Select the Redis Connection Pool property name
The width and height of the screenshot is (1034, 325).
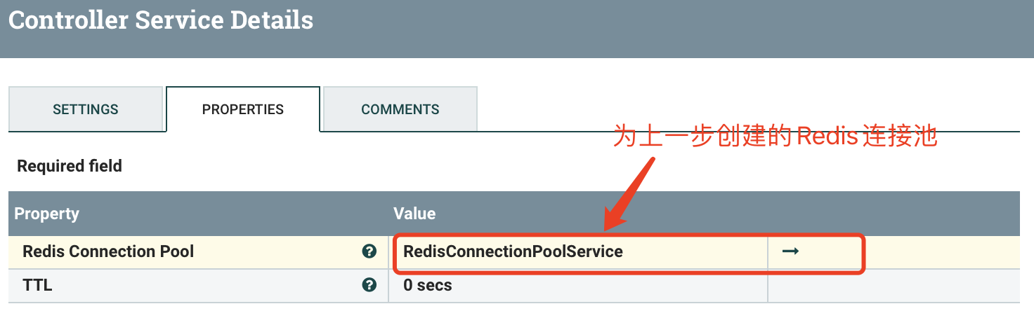tap(108, 251)
